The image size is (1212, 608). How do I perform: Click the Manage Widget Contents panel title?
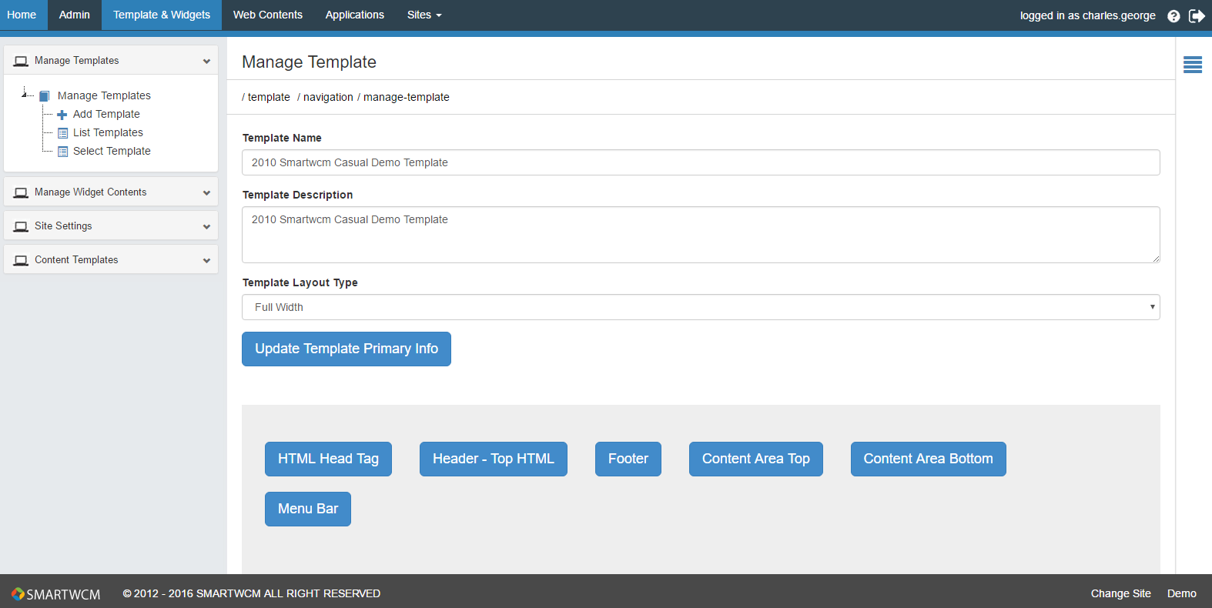click(90, 192)
